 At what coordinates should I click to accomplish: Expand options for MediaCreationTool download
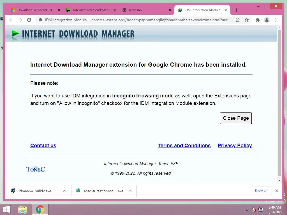130,191
